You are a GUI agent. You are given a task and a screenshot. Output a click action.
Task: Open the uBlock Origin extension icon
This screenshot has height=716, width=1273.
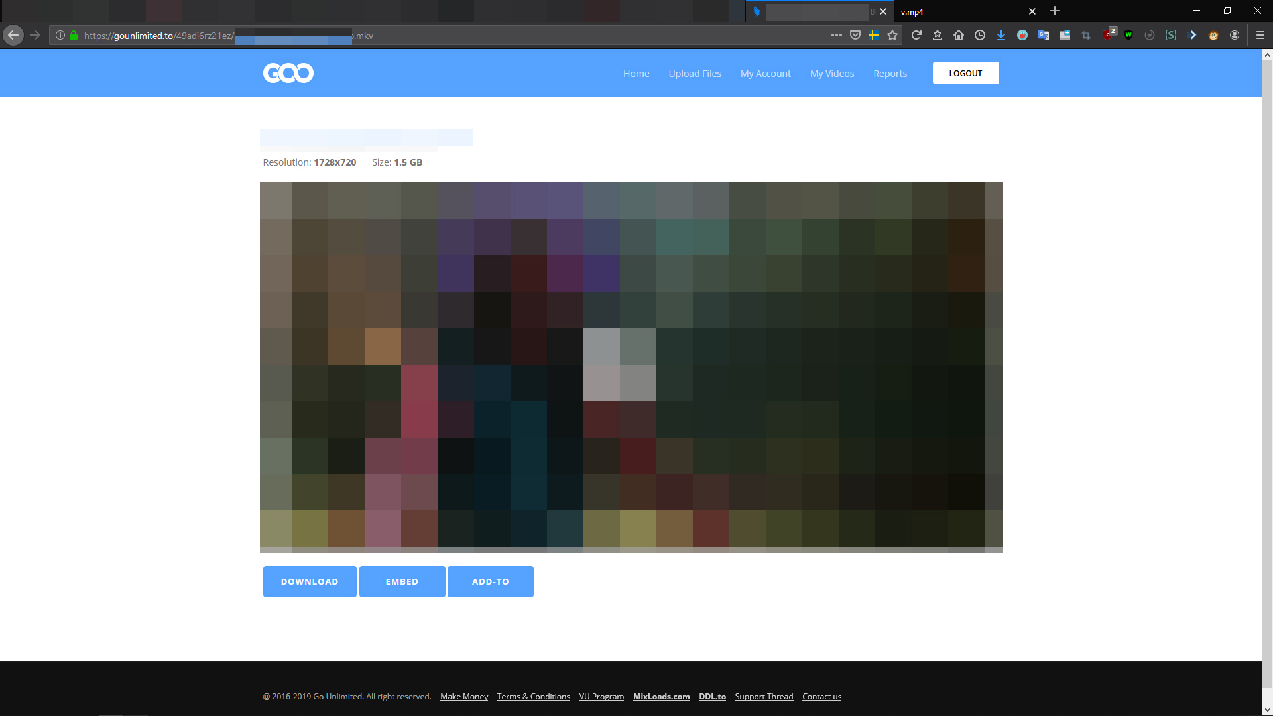[1109, 34]
